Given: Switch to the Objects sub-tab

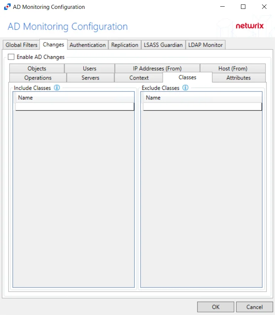Looking at the screenshot, I should [37, 68].
